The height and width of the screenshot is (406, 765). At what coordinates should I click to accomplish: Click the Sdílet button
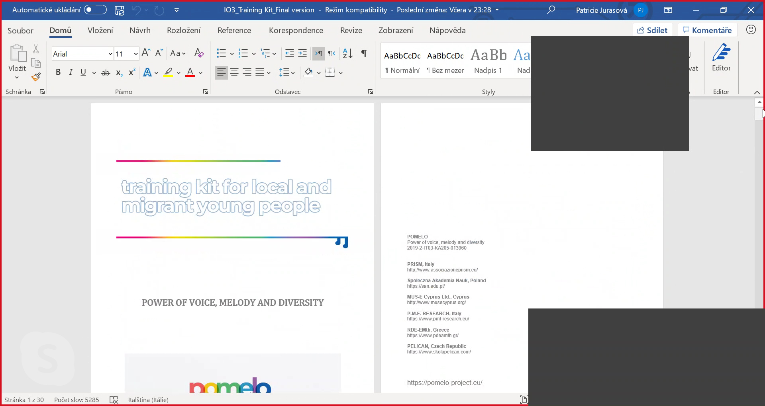(652, 30)
